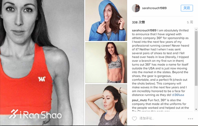The width and height of the screenshot is (198, 126).
Task: Open sarahcrouch1989 username at the post header
Action: (154, 8)
